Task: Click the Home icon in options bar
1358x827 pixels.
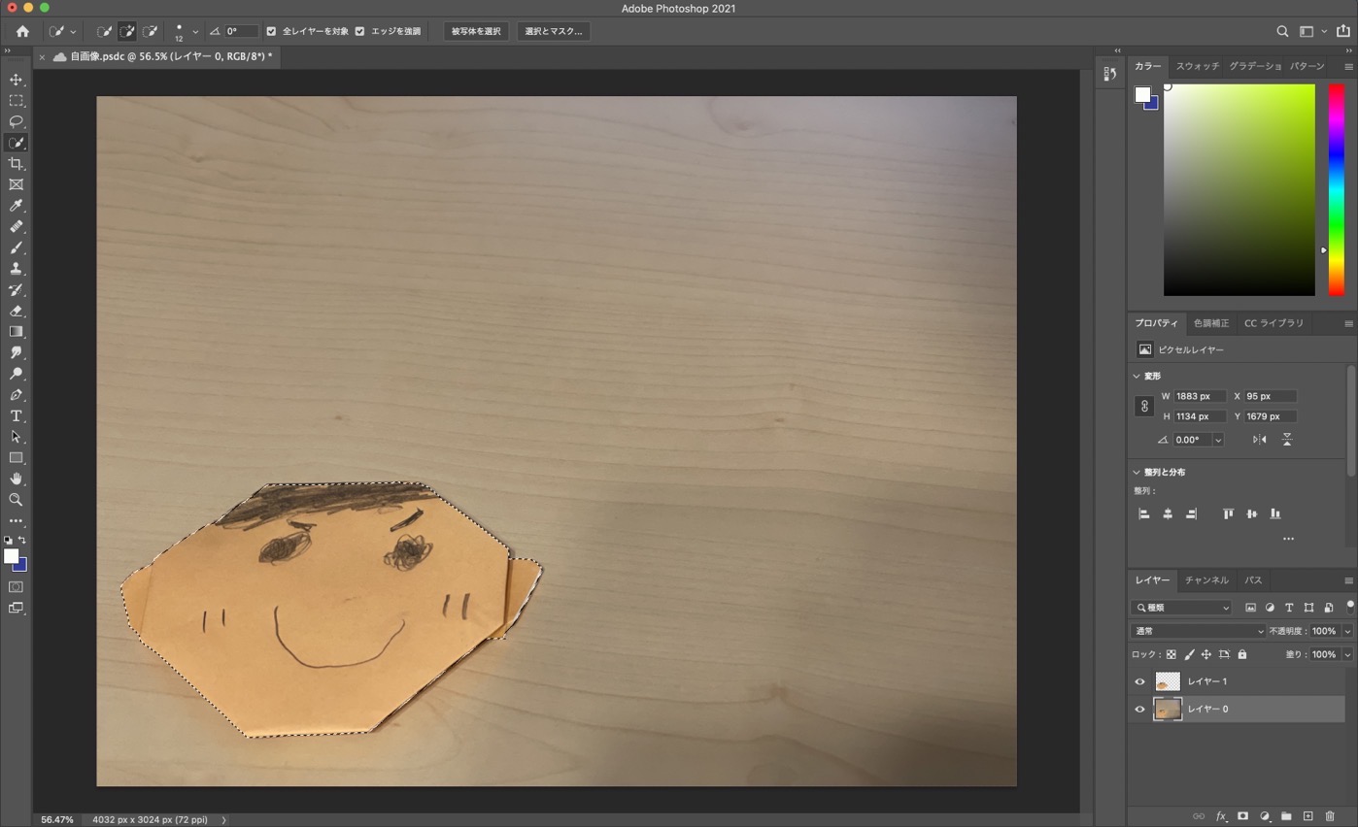Action: click(x=22, y=31)
